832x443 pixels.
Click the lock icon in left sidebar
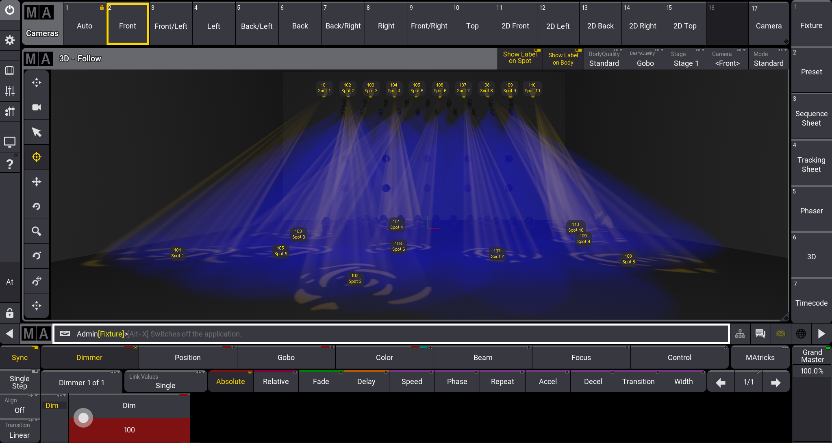(10, 313)
